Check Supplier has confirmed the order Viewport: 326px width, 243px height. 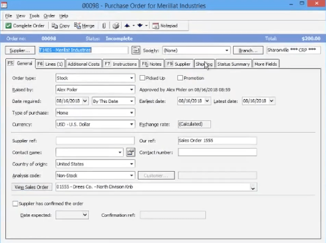click(x=15, y=204)
